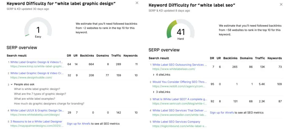This screenshot has width=288, height=129.
Task: Open What Is White Label SEO? semrush article
Action: 180,99
